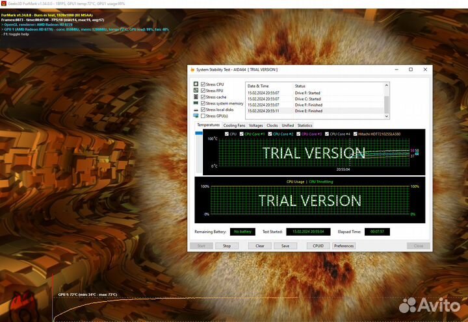Click the greyed Start button
Viewport: 468px width, 322px height.
[201, 246]
